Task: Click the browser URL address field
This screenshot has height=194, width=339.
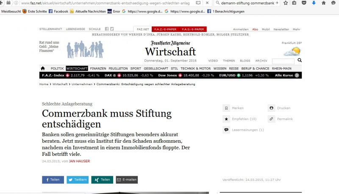Action: pyautogui.click(x=105, y=3)
